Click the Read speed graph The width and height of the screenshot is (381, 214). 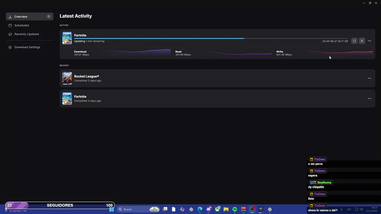(x=240, y=53)
